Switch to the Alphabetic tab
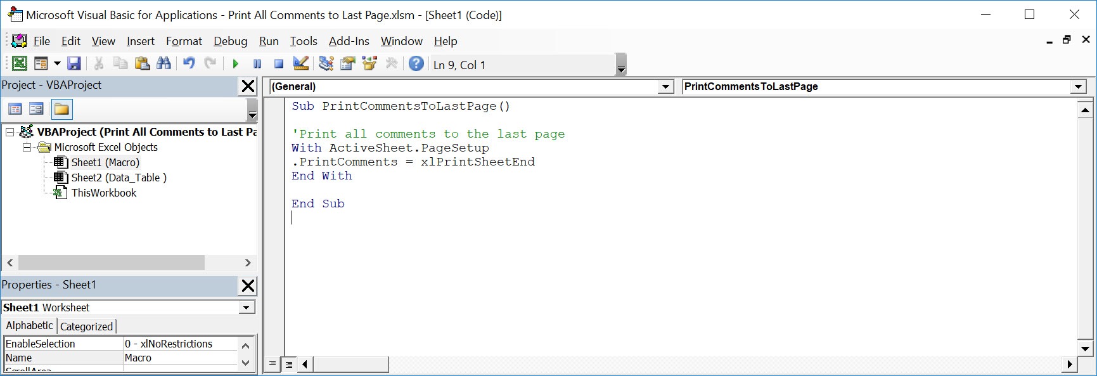Viewport: 1097px width, 376px height. 29,326
